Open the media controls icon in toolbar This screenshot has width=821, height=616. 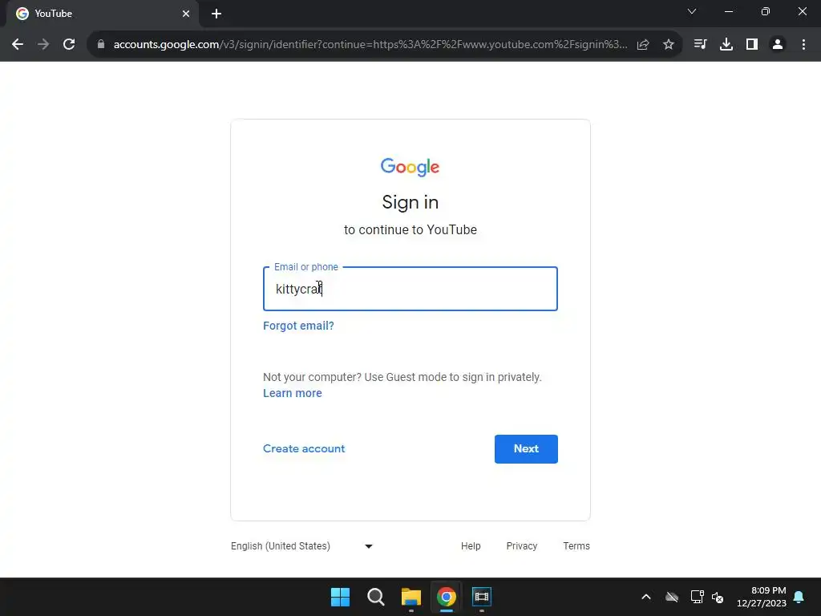[x=700, y=45]
